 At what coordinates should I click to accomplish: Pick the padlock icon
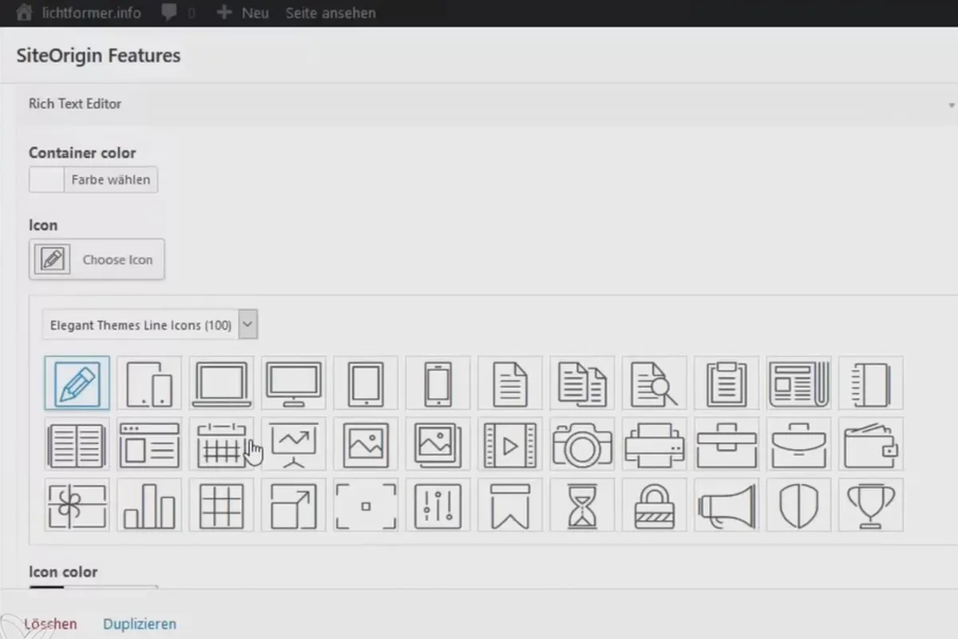pyautogui.click(x=655, y=505)
